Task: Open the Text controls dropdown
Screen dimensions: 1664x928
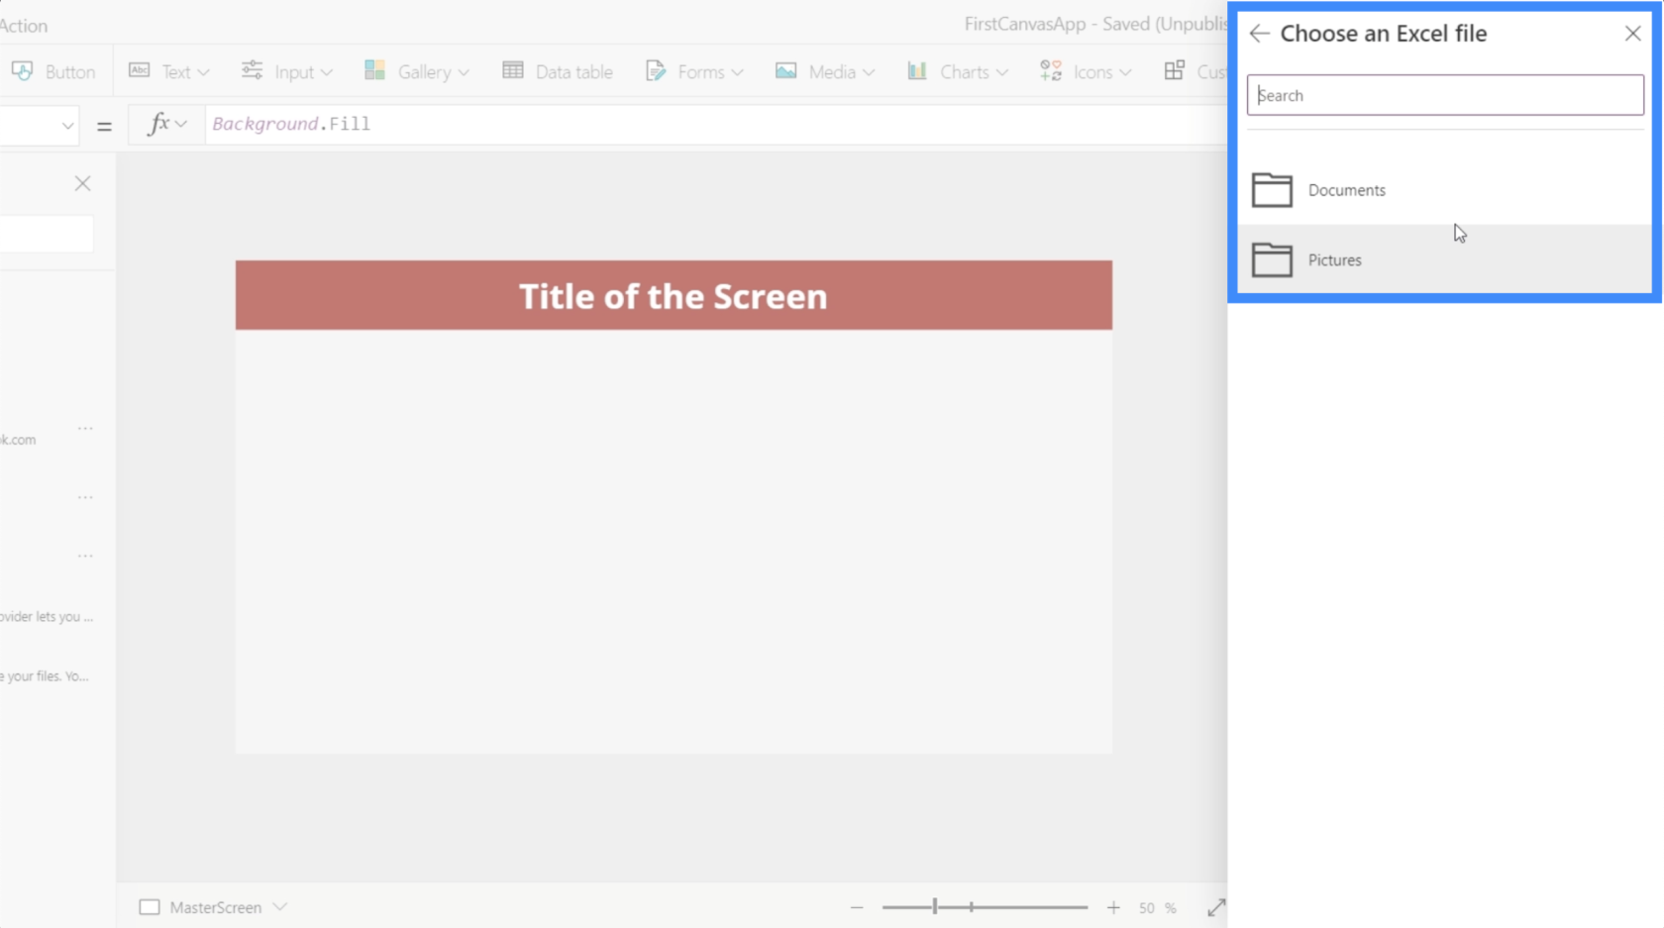Action: 169,71
